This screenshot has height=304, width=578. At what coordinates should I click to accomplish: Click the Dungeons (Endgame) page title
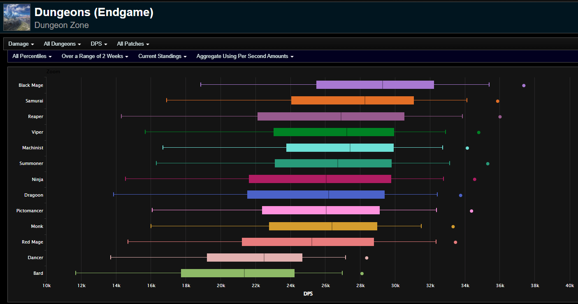[x=94, y=13]
